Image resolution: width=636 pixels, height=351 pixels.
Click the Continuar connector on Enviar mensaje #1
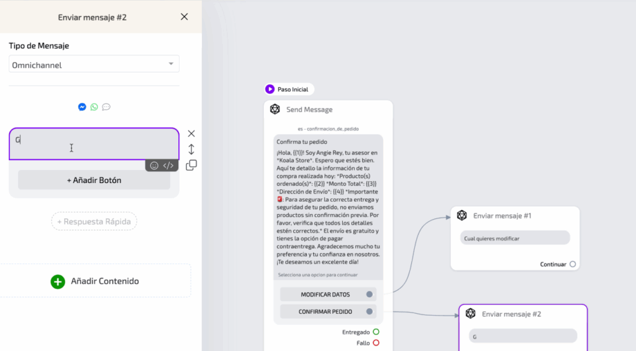click(x=573, y=264)
